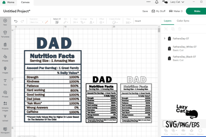Viewport: 206px width, 137px height.
Task: Open Editable Images in sidebar
Action: (x=5, y=106)
